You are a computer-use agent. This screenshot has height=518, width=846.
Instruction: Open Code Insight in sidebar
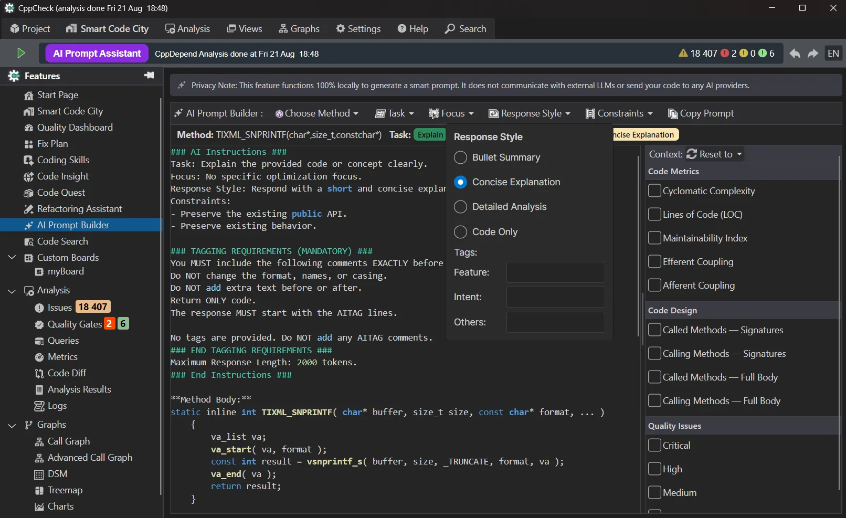(x=57, y=176)
